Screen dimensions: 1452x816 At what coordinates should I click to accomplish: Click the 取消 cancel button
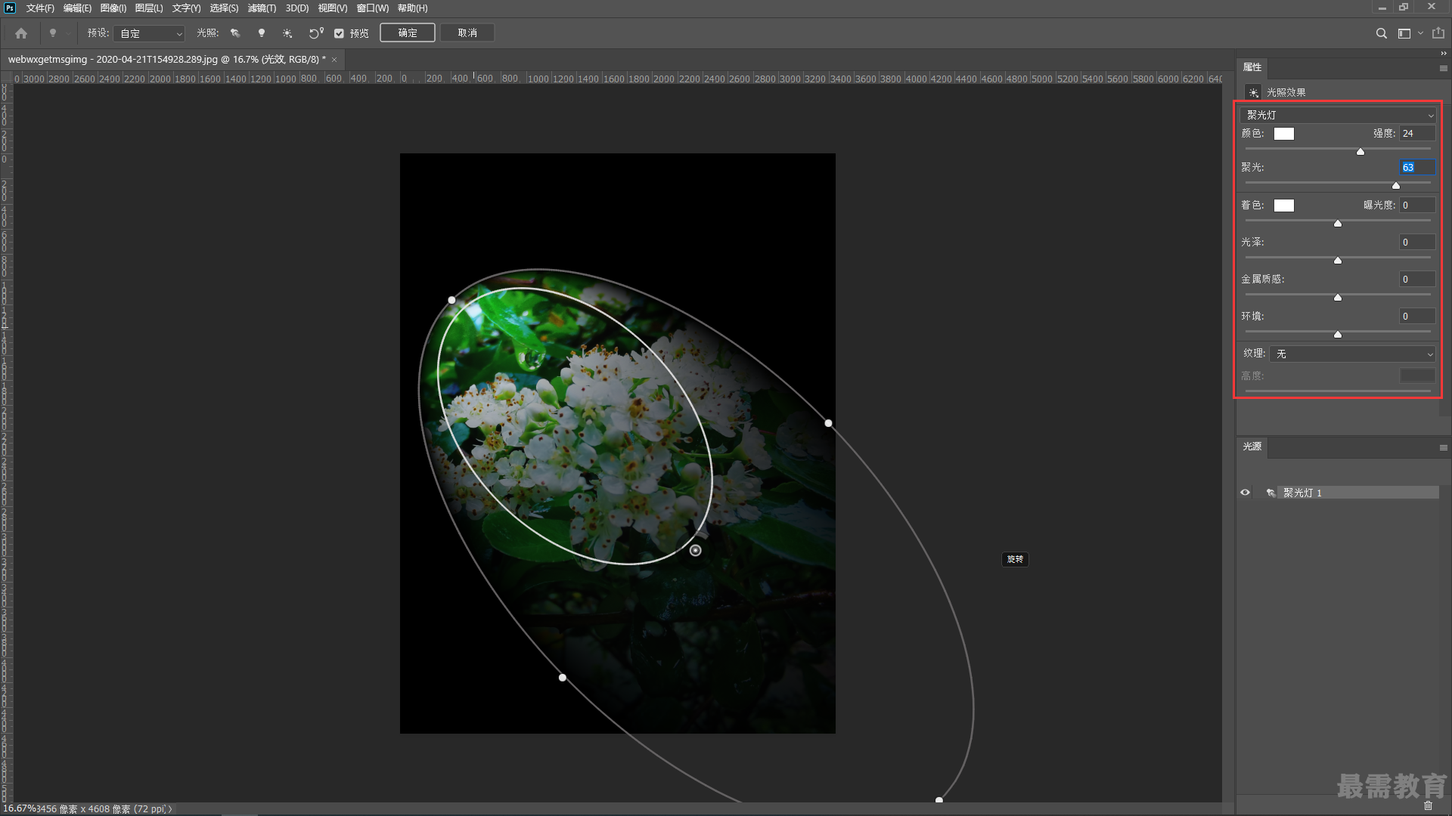(467, 33)
